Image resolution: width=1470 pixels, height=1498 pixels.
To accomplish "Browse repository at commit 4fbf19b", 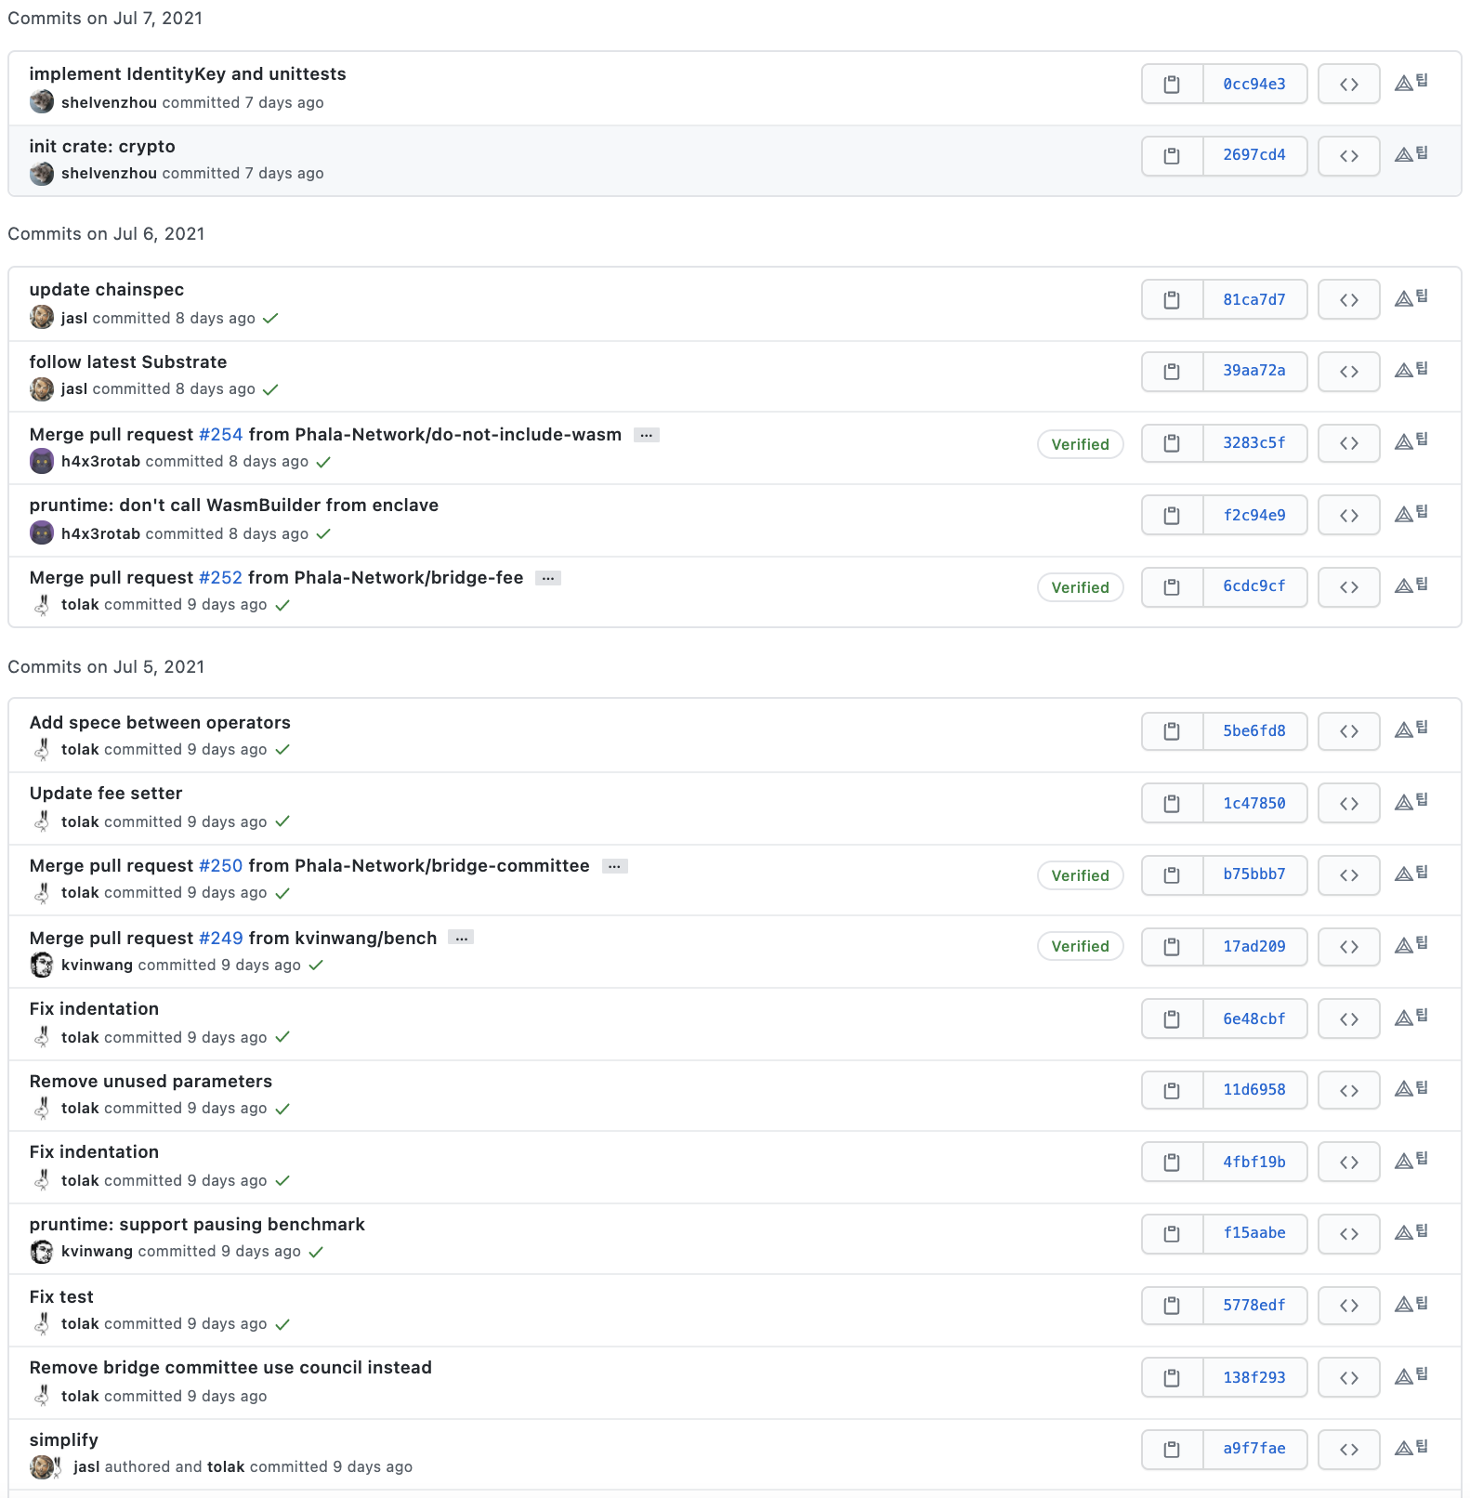I will pyautogui.click(x=1349, y=1163).
